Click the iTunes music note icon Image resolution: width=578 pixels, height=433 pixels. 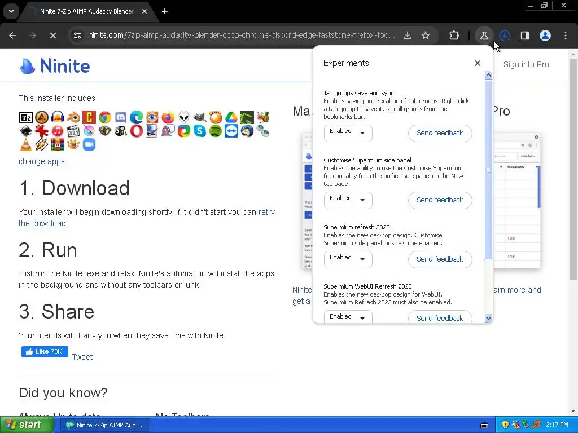pyautogui.click(x=58, y=131)
